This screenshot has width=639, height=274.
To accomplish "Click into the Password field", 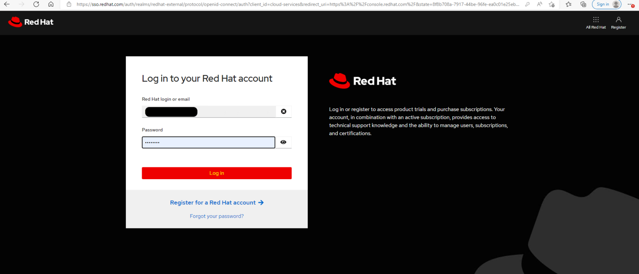I will click(x=208, y=142).
